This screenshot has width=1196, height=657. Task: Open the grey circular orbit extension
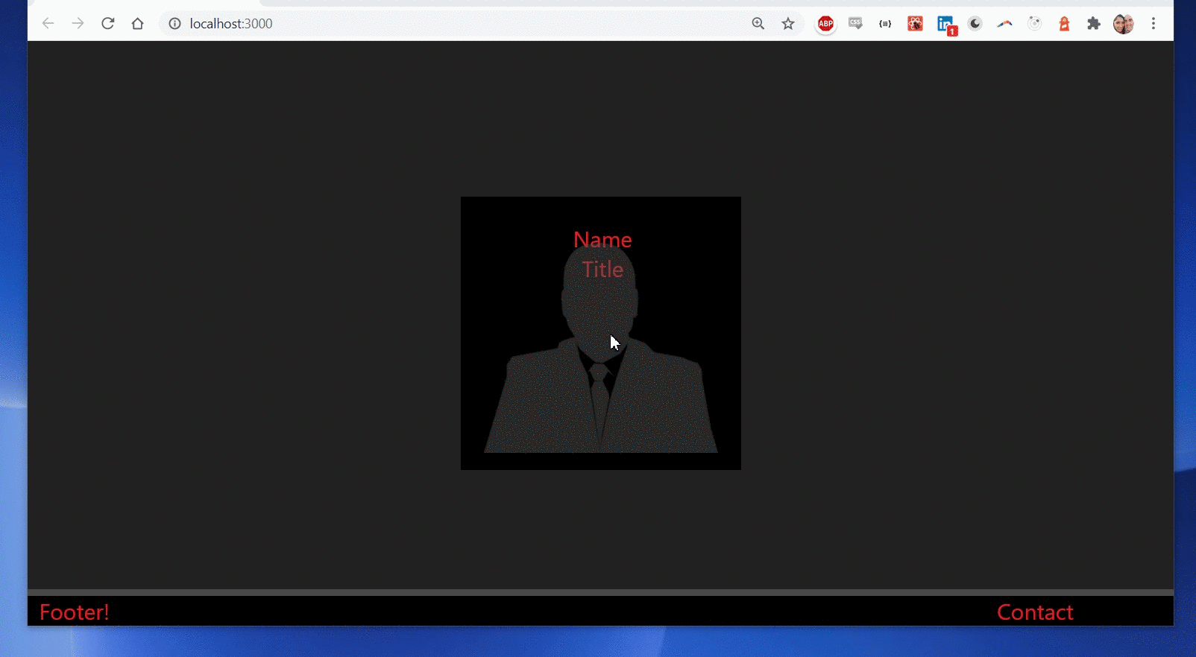pyautogui.click(x=1034, y=24)
